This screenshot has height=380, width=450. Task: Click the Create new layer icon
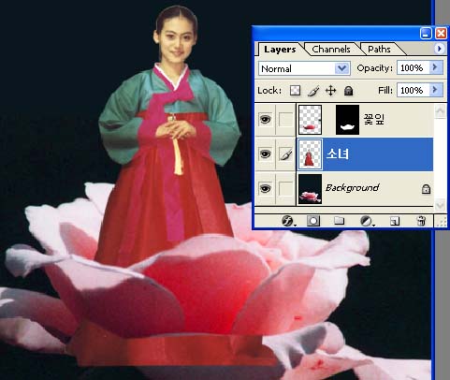coord(395,221)
